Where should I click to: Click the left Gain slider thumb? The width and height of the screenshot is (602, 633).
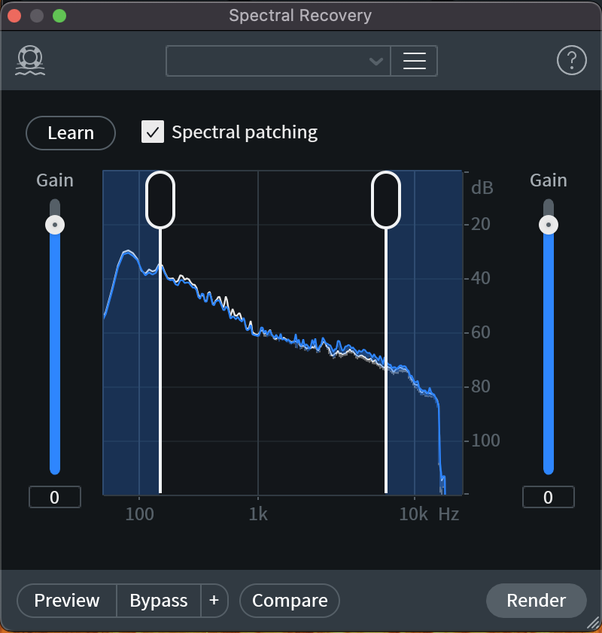(x=54, y=224)
